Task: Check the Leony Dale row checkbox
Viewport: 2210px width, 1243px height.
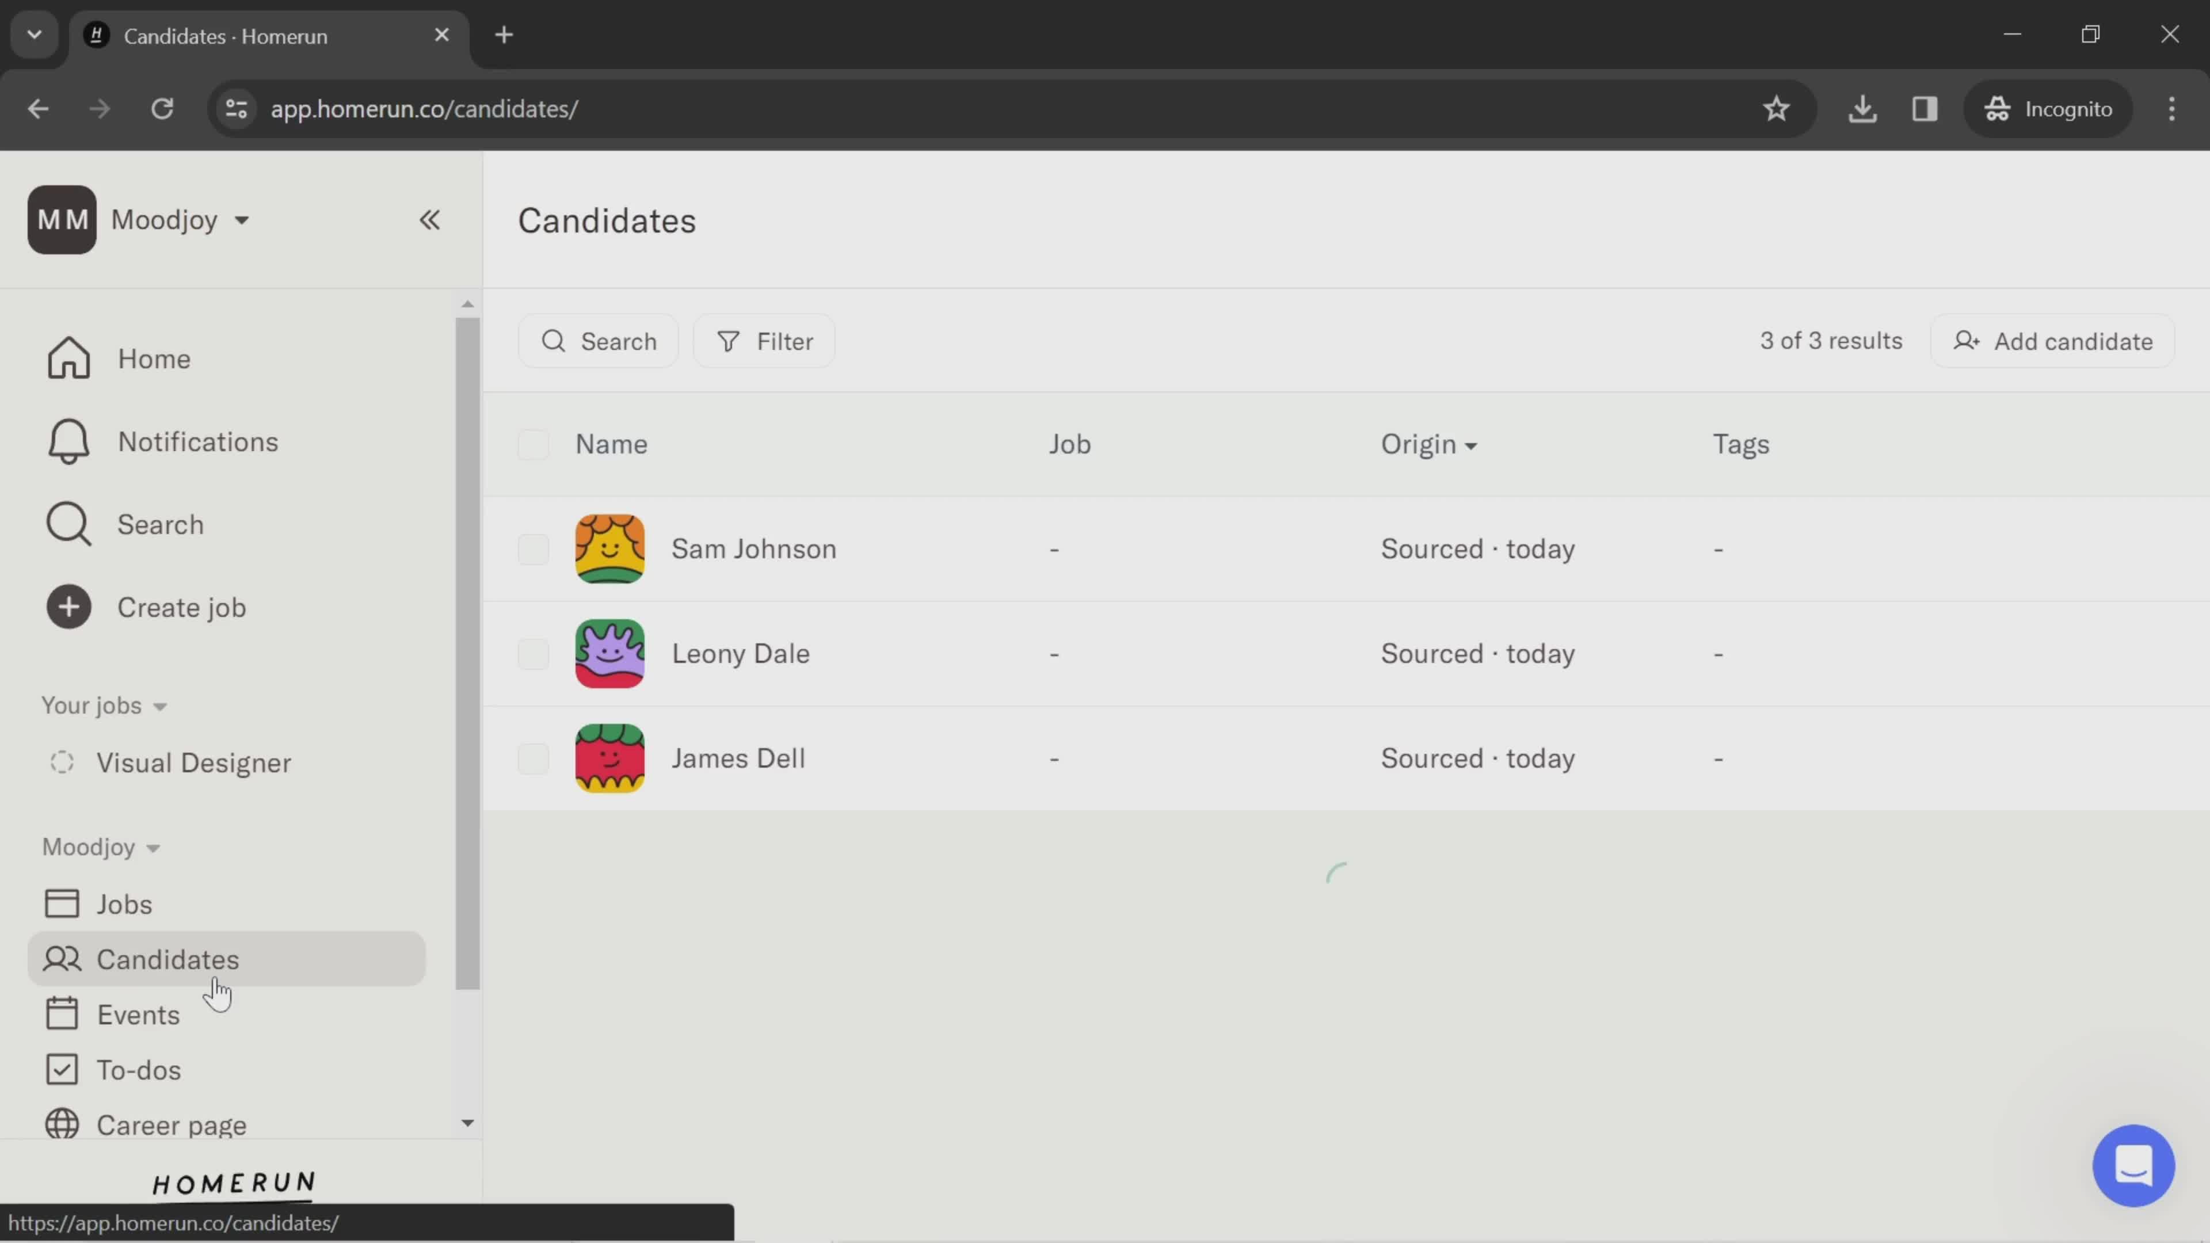Action: coord(533,654)
